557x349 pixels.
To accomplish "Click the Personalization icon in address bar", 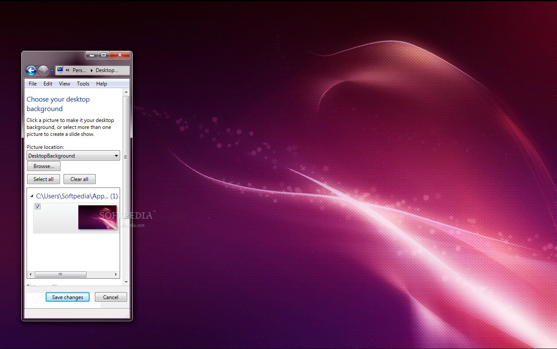I will [x=60, y=70].
